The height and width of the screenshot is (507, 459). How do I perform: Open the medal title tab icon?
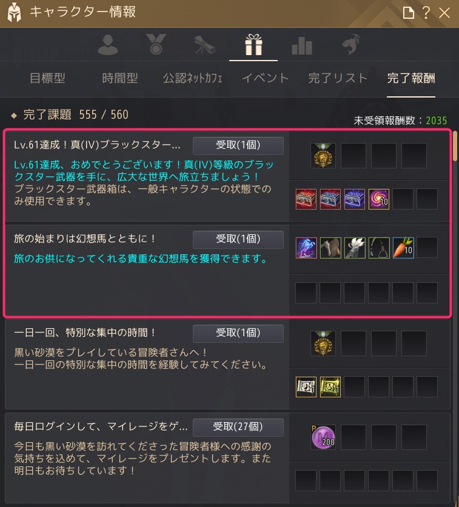[x=156, y=44]
